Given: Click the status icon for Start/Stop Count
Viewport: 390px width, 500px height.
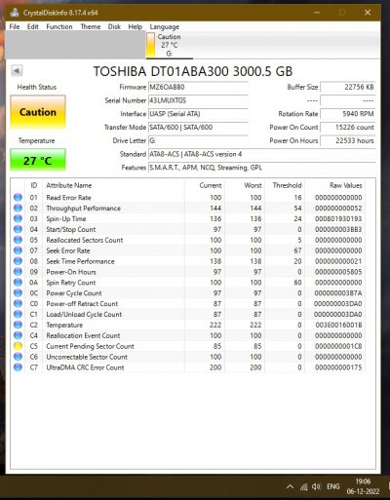Looking at the screenshot, I should click(18, 229).
